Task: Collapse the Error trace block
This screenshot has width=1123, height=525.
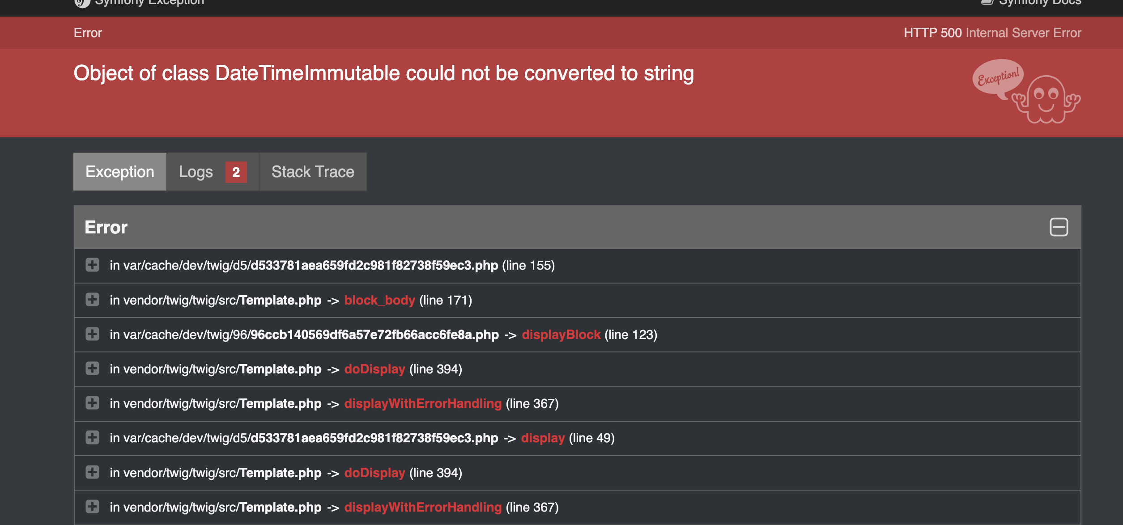Action: (1059, 227)
